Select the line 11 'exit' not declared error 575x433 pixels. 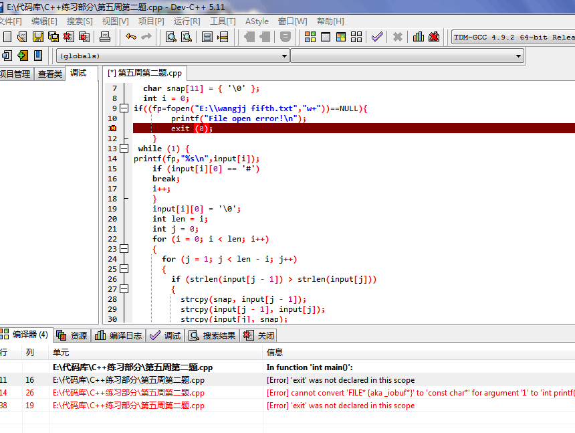pyautogui.click(x=287, y=380)
